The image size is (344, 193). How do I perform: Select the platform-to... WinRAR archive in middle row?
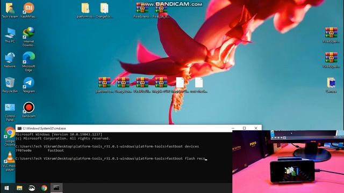click(104, 85)
